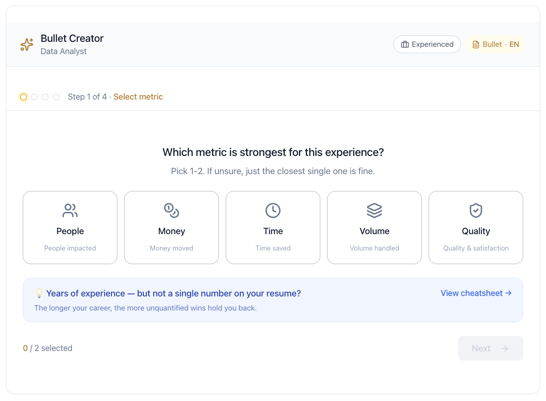Click the Which metric is strongest heading

pos(273,152)
